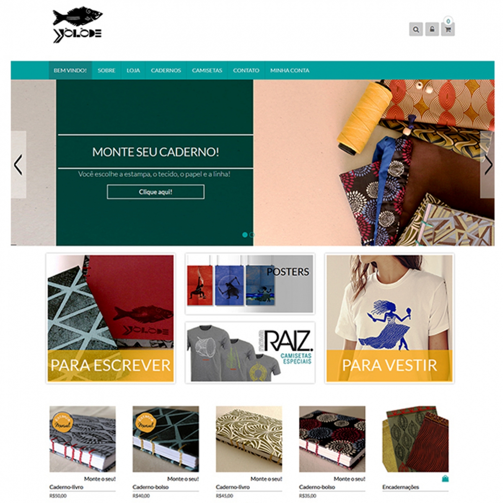Open Raiz camisetas especiais banner
Image resolution: width=503 pixels, height=503 pixels.
(x=250, y=353)
